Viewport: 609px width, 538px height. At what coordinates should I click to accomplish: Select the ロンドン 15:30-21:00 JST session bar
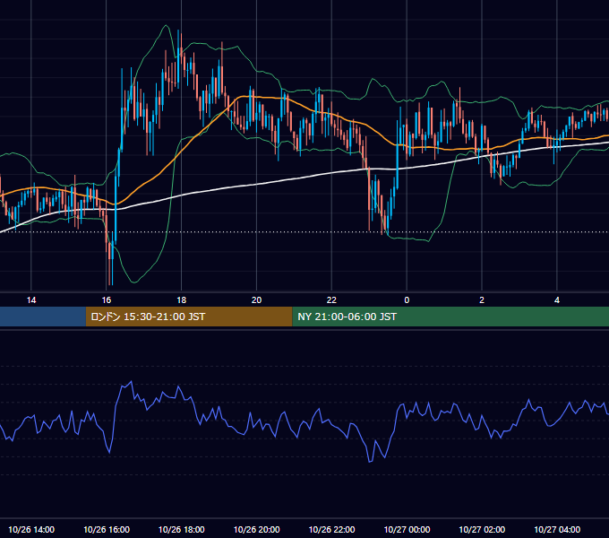[x=189, y=317]
